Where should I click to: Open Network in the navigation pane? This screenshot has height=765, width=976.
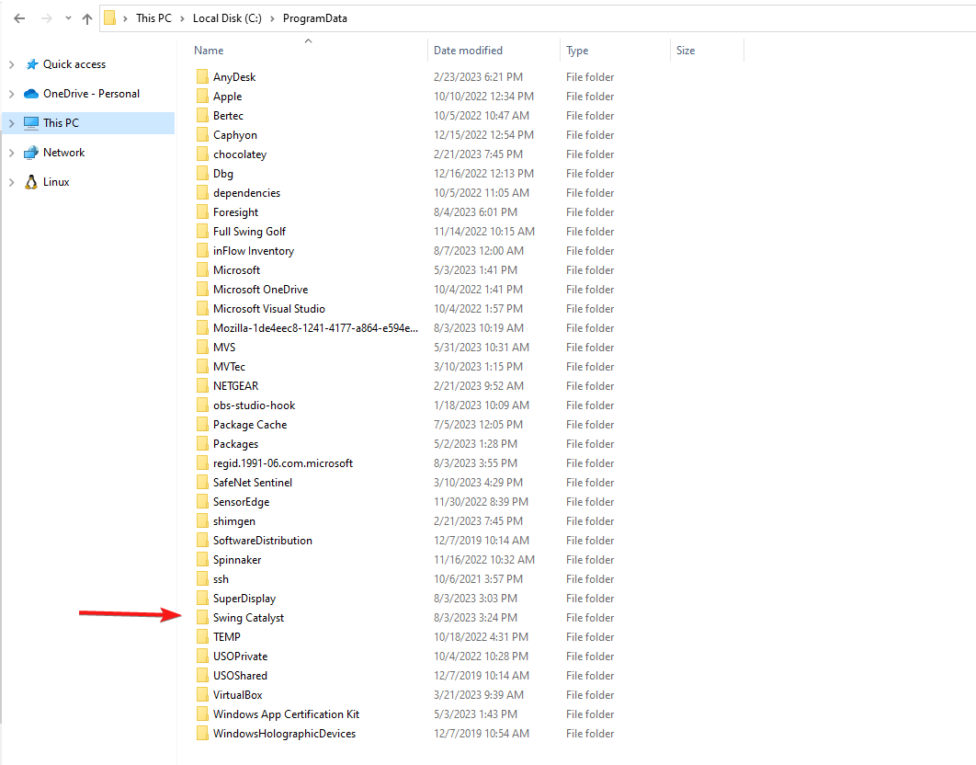64,152
